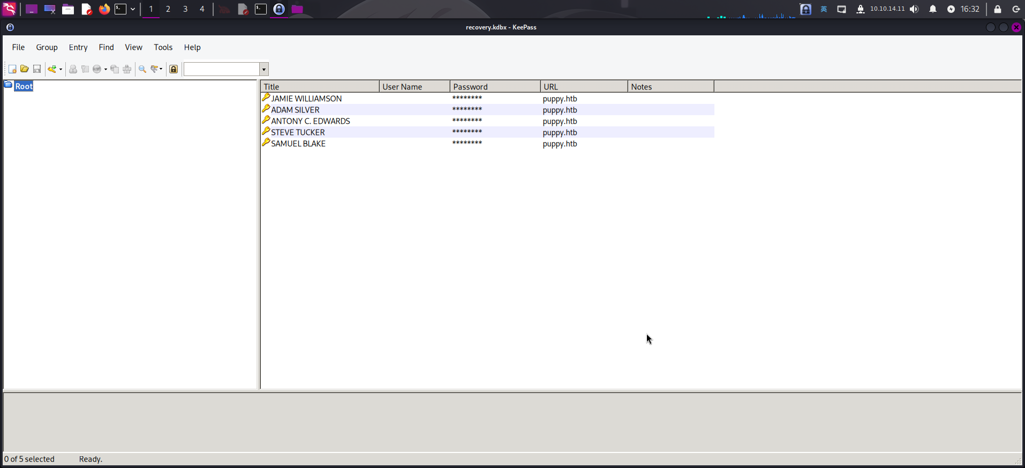Sort entries by the Notes column header
1025x468 pixels.
coord(670,87)
